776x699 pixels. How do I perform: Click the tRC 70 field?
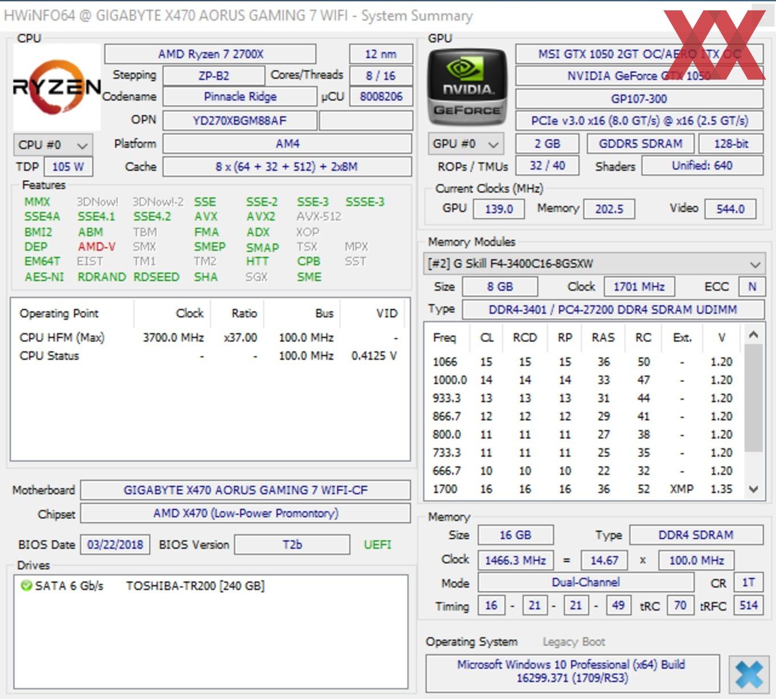pyautogui.click(x=680, y=605)
